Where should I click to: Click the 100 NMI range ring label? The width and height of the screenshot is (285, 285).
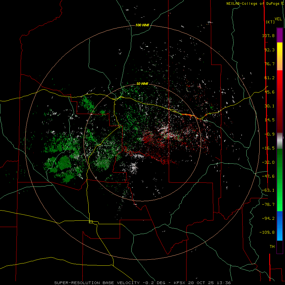coord(142,25)
